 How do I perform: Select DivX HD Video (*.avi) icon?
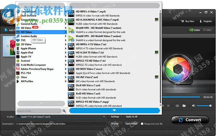[x=71, y=87]
